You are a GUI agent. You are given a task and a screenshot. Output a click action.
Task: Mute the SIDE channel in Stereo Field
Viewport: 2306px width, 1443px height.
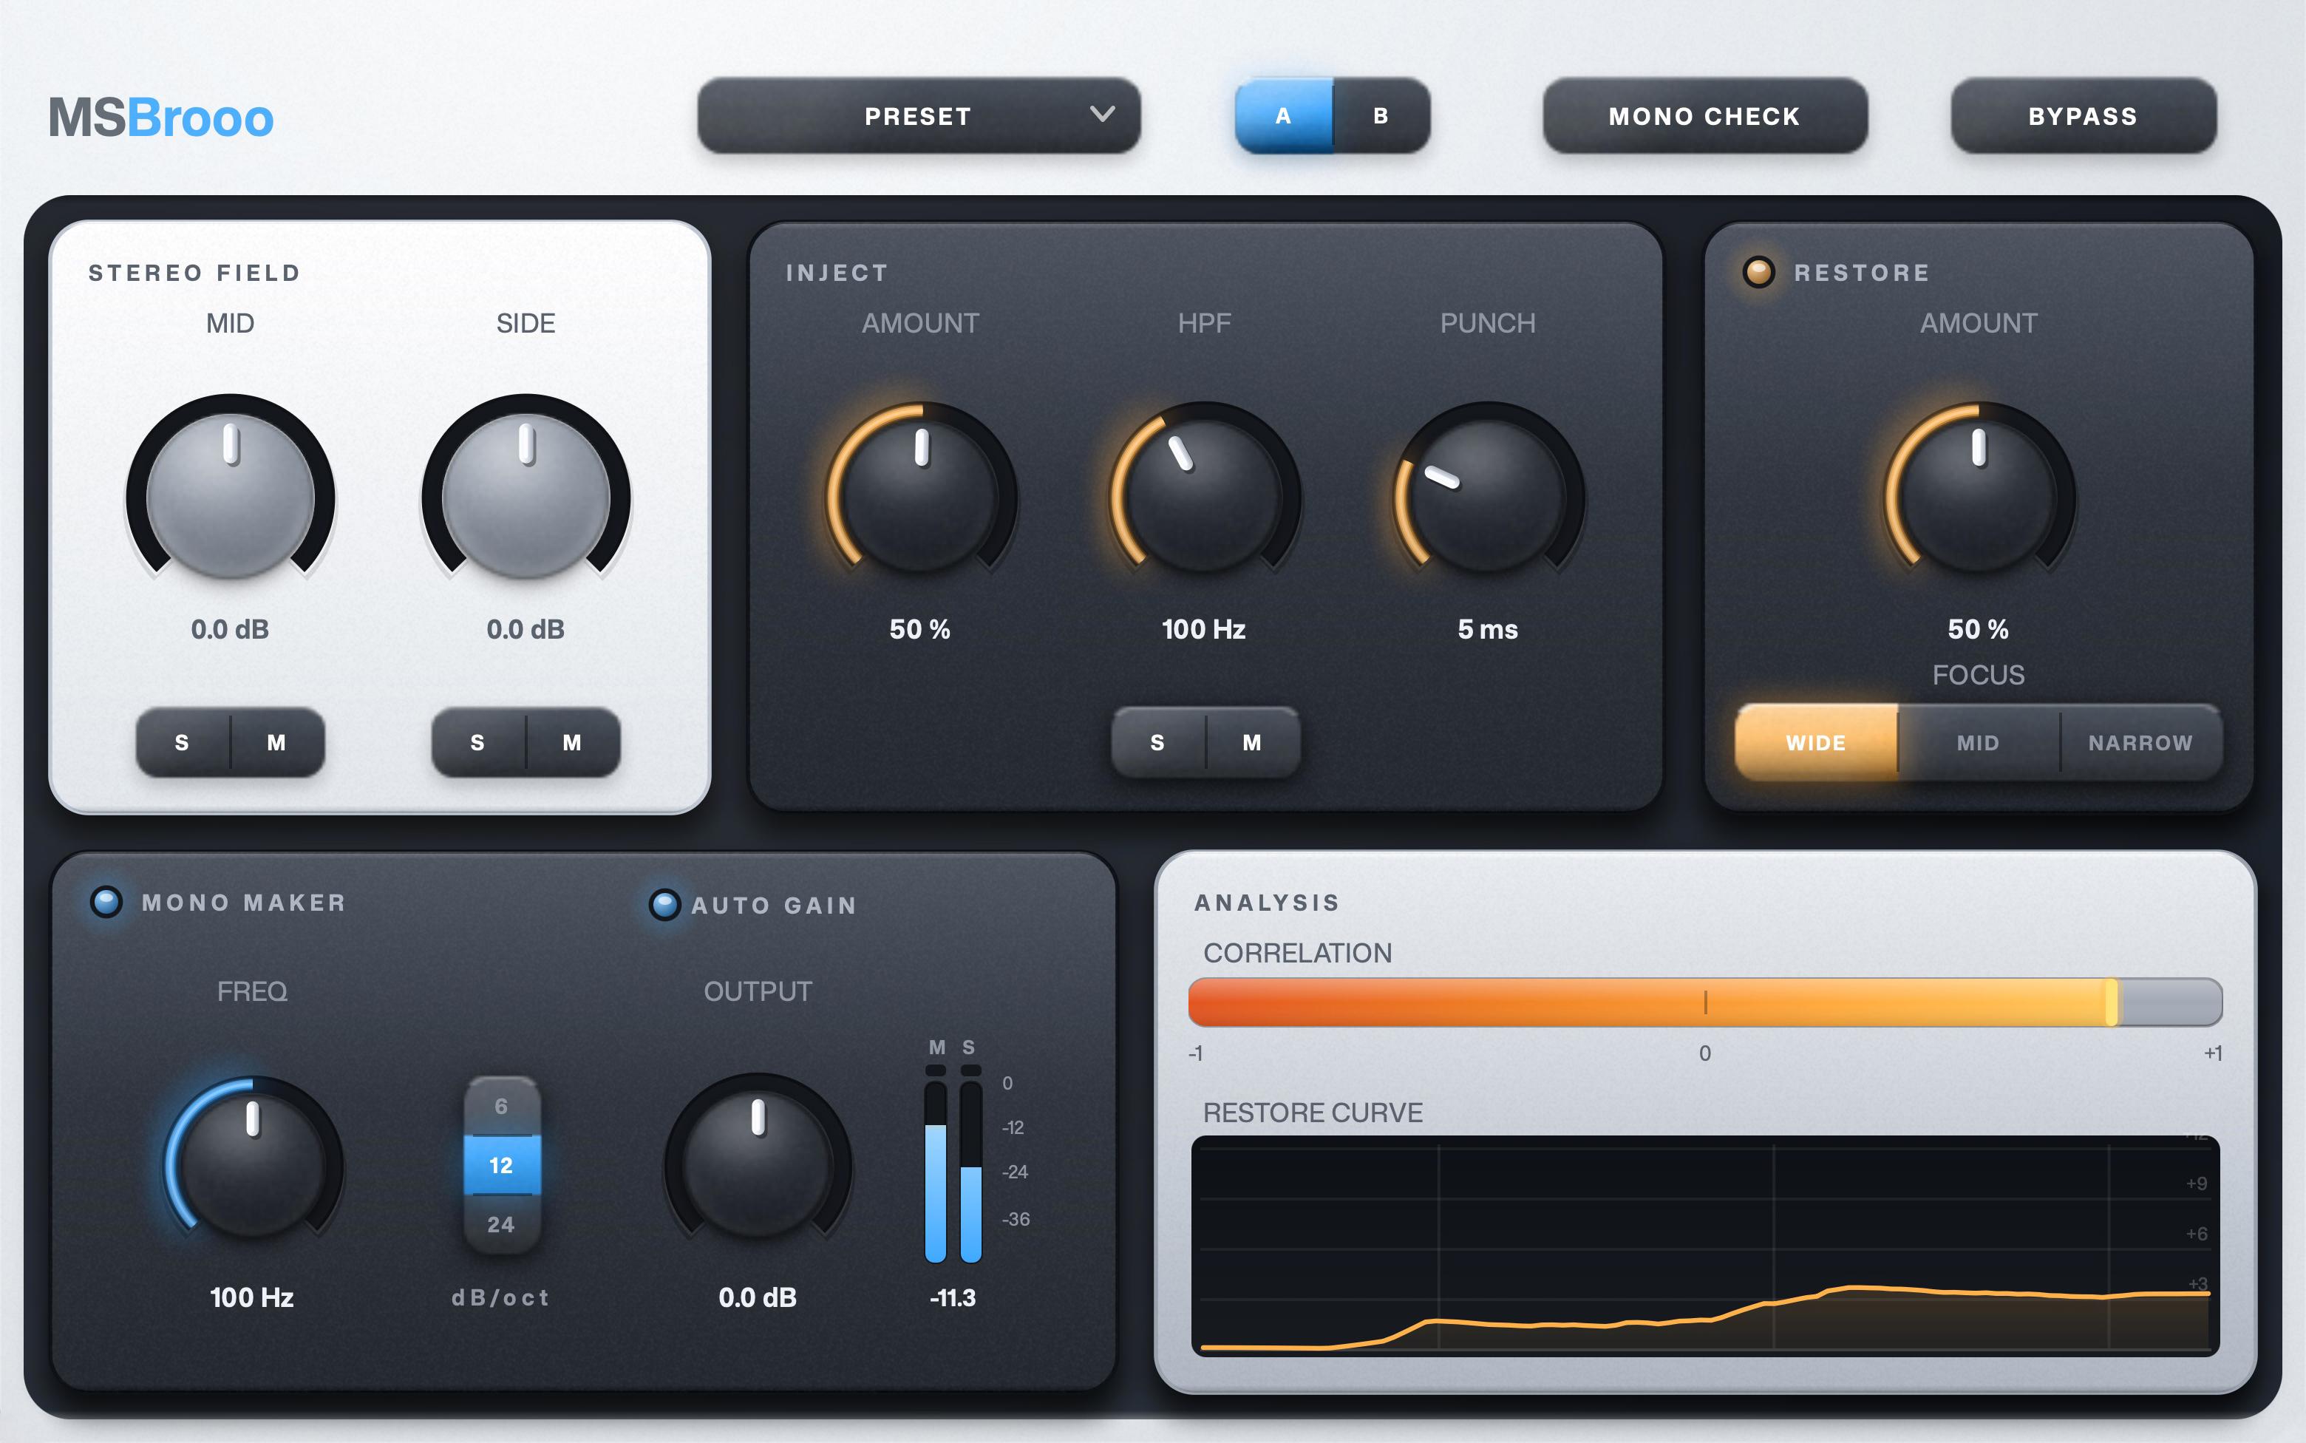coord(573,742)
